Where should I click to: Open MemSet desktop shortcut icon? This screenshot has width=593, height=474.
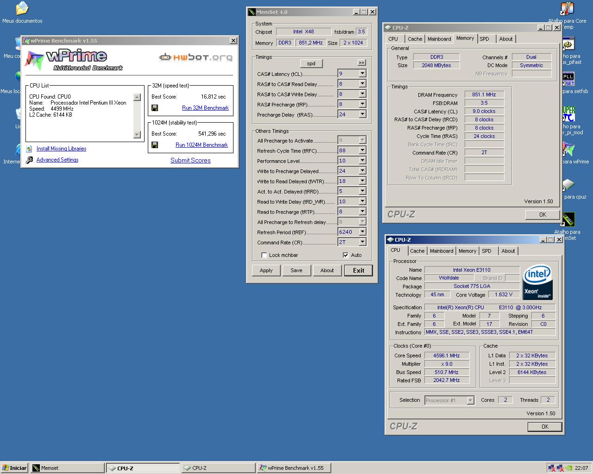pyautogui.click(x=568, y=219)
